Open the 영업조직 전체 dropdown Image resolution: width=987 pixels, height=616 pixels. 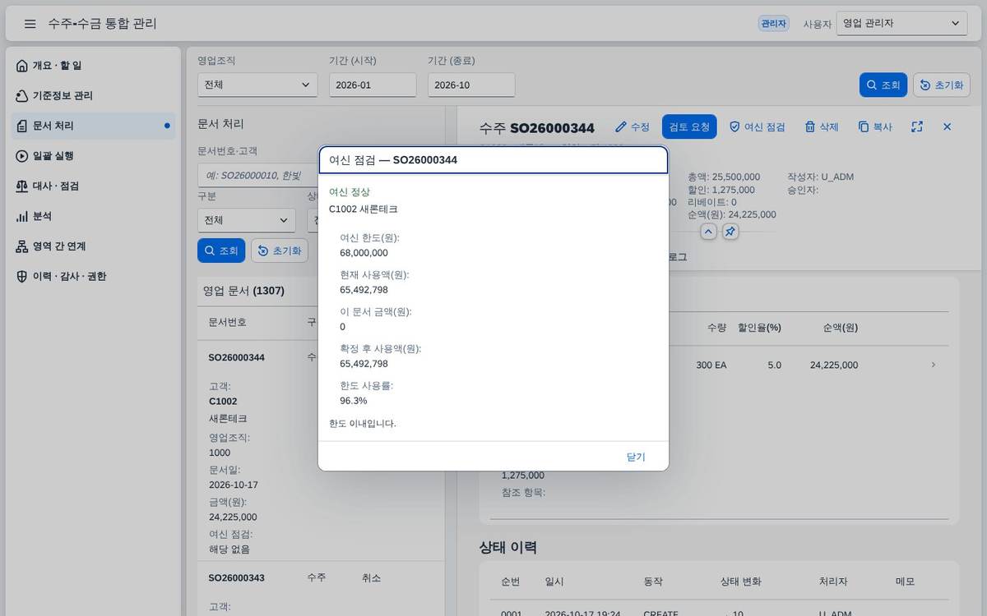[x=257, y=85]
